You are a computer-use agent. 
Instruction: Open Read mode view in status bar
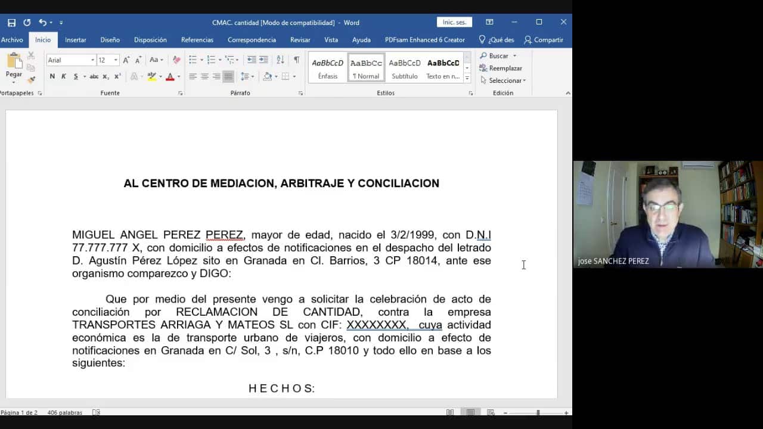(450, 412)
